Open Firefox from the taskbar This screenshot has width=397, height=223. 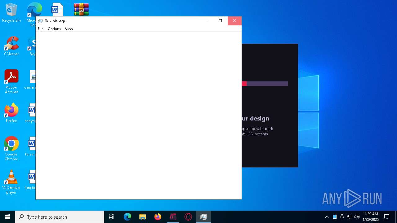(x=158, y=217)
